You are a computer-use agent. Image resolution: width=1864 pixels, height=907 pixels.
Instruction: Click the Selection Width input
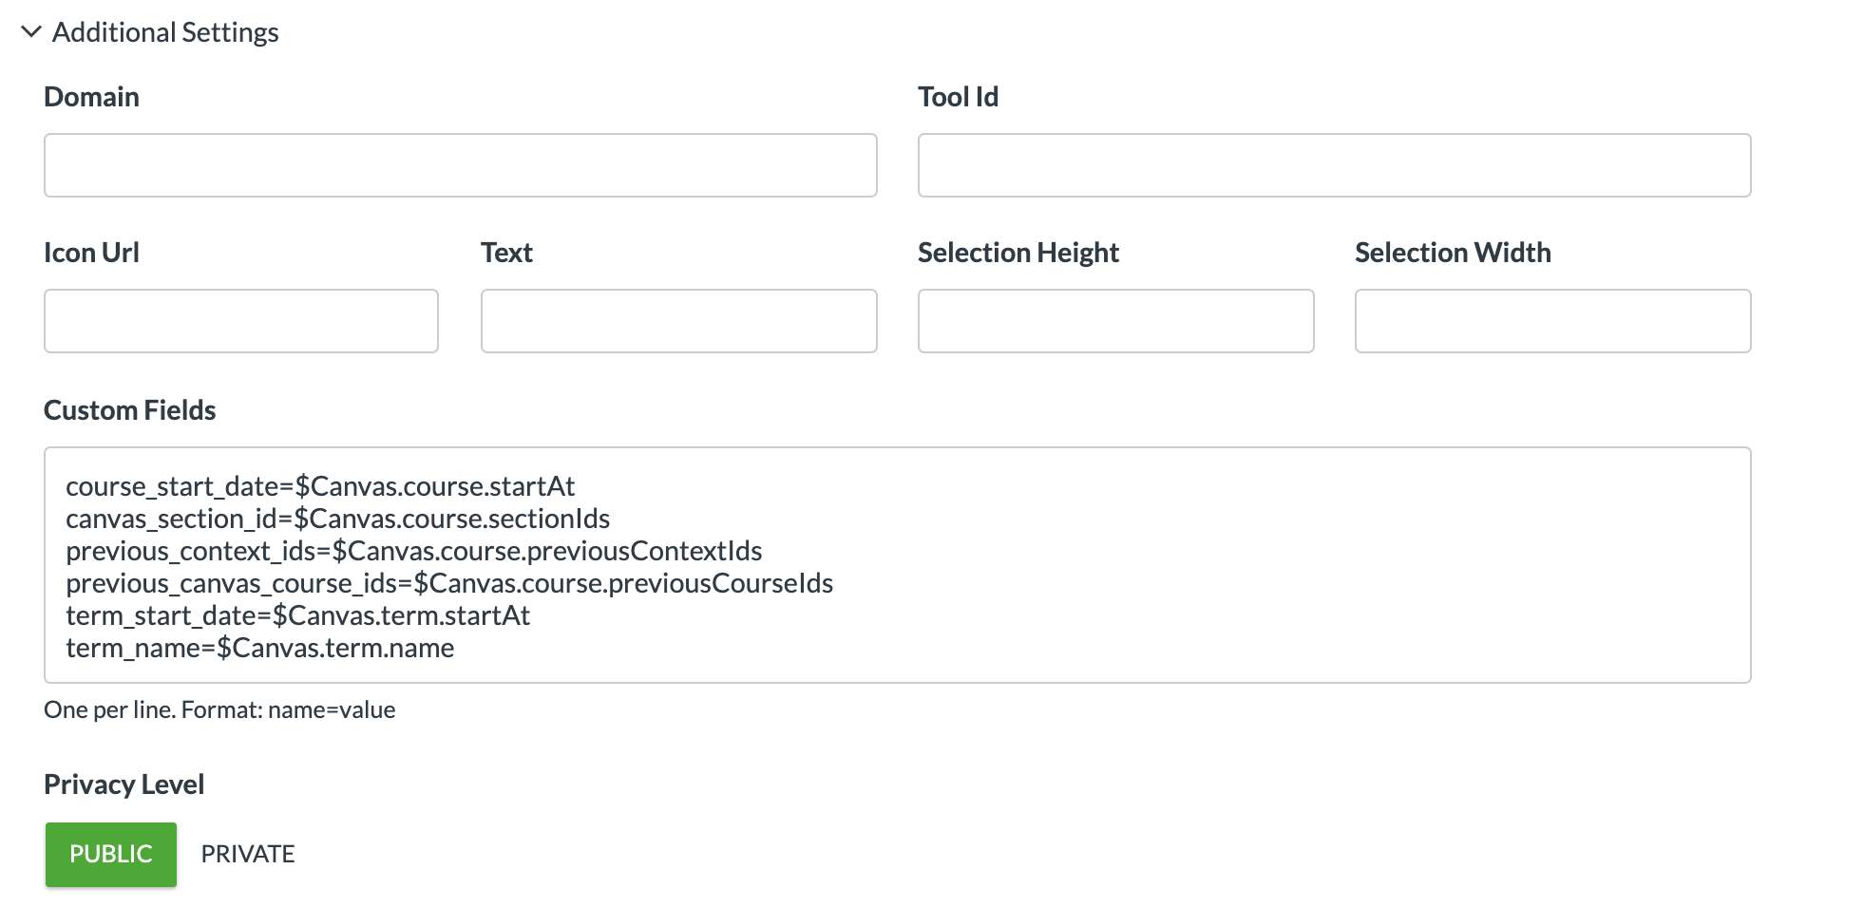1552,321
